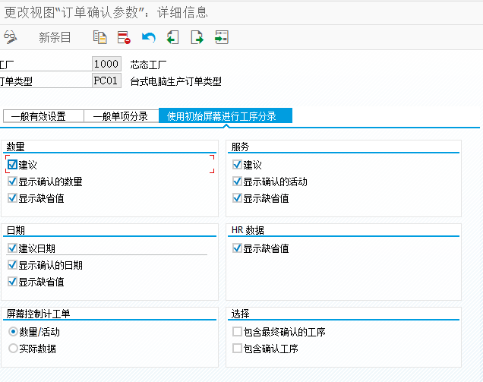
Task: Toggle 显示确认的日期 checkbox
Action: tap(12, 264)
